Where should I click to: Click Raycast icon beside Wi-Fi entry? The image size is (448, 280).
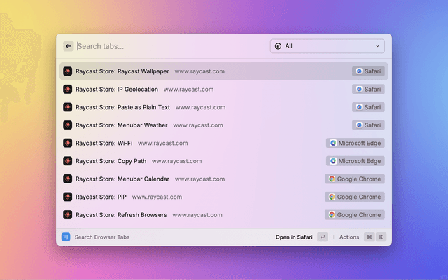(x=68, y=143)
